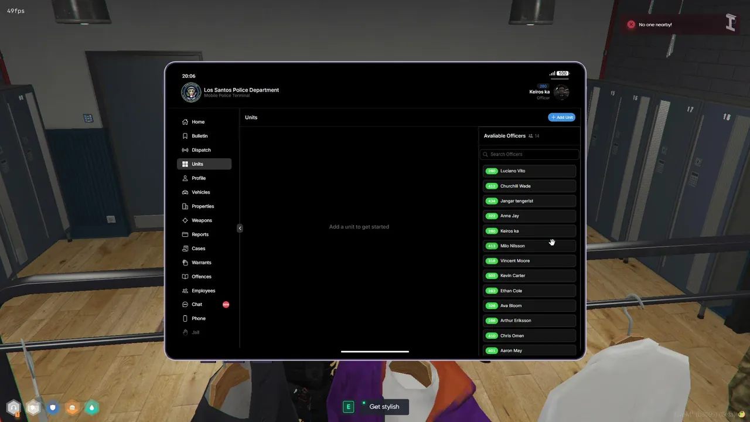The height and width of the screenshot is (422, 750).
Task: Select officer Chris Omen
Action: point(530,336)
